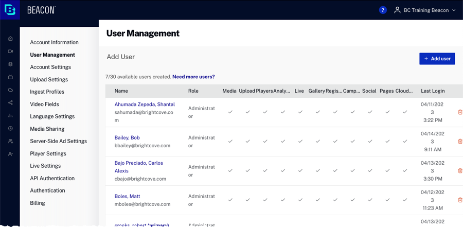
Task: Open the user-check icon in rail
Action: (10, 154)
